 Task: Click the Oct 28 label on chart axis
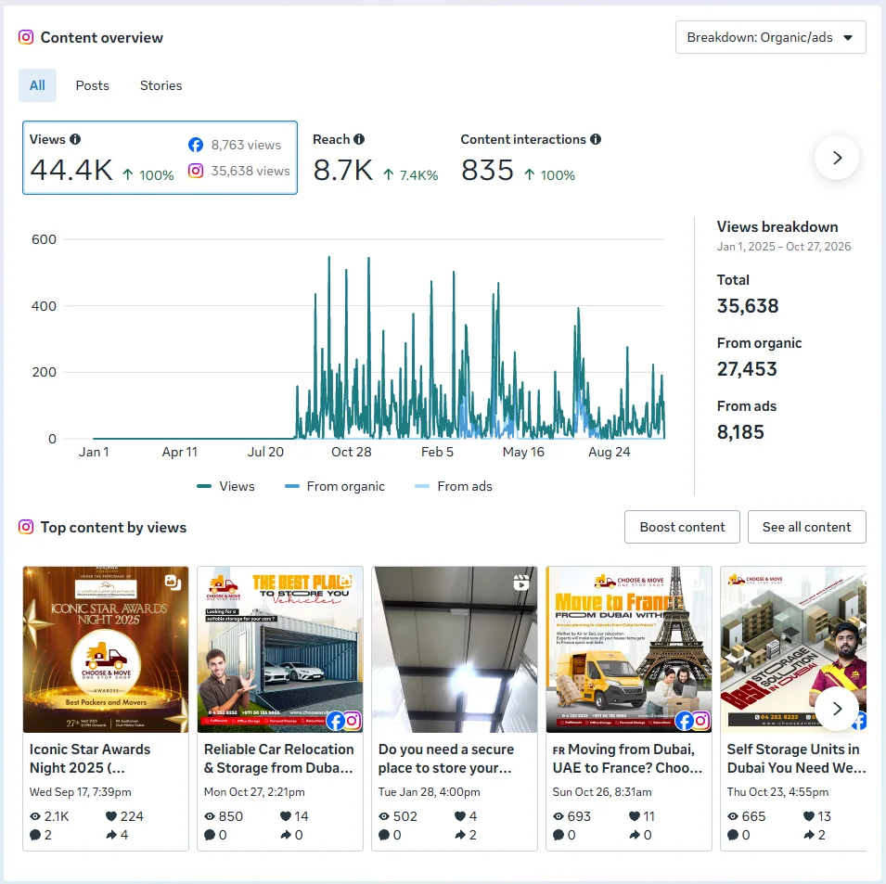(x=352, y=452)
